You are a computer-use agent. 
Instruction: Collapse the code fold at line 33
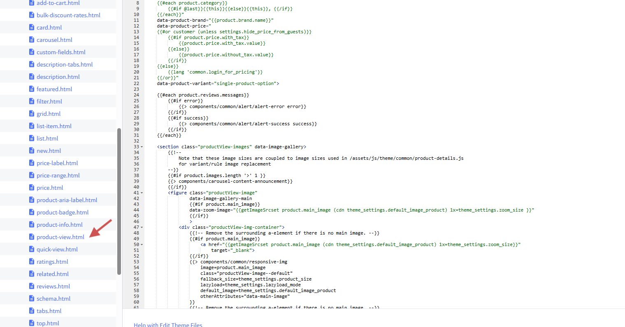click(142, 147)
